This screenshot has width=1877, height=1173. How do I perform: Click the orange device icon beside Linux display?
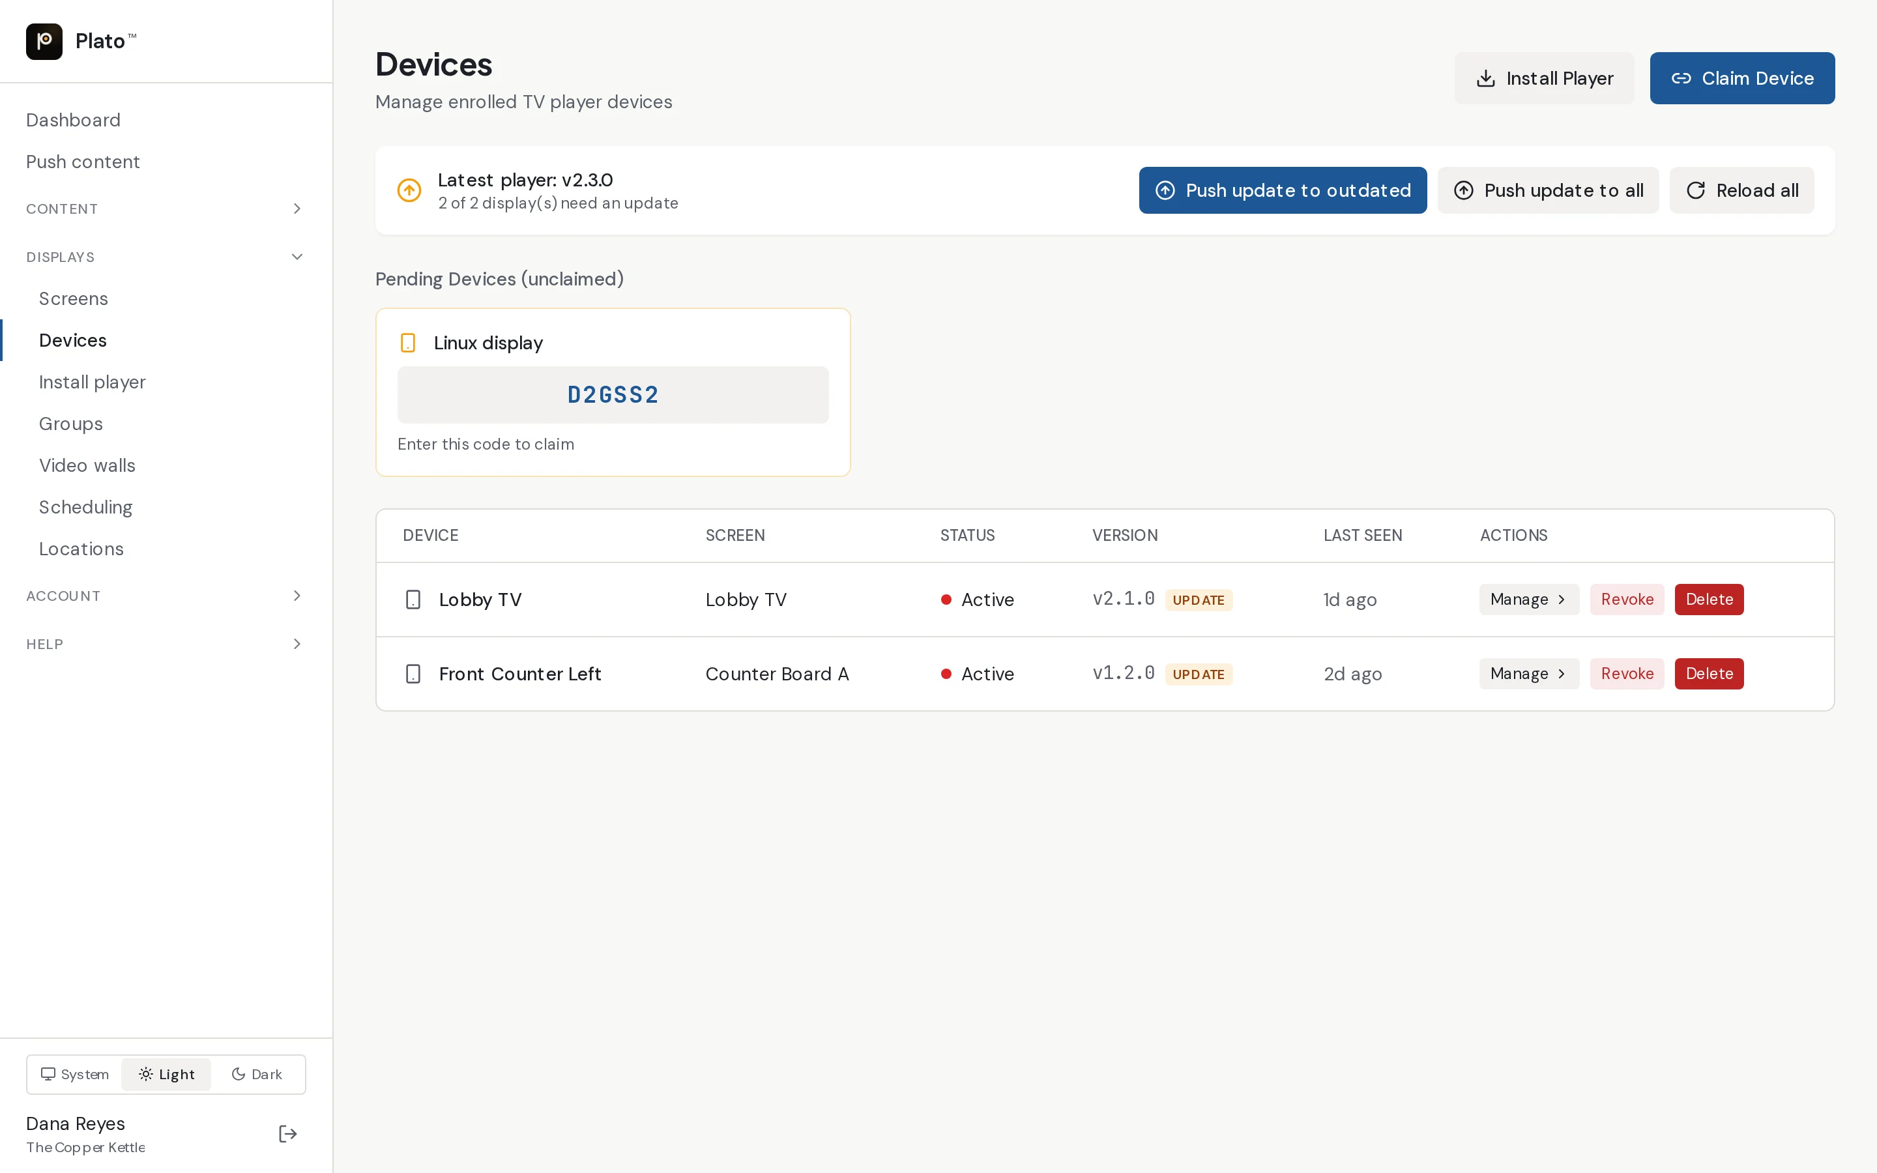(408, 343)
